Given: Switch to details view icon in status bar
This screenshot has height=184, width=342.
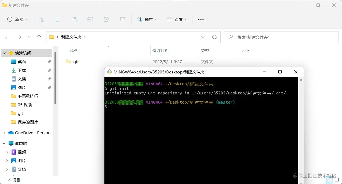Looking at the screenshot, I should 330,180.
